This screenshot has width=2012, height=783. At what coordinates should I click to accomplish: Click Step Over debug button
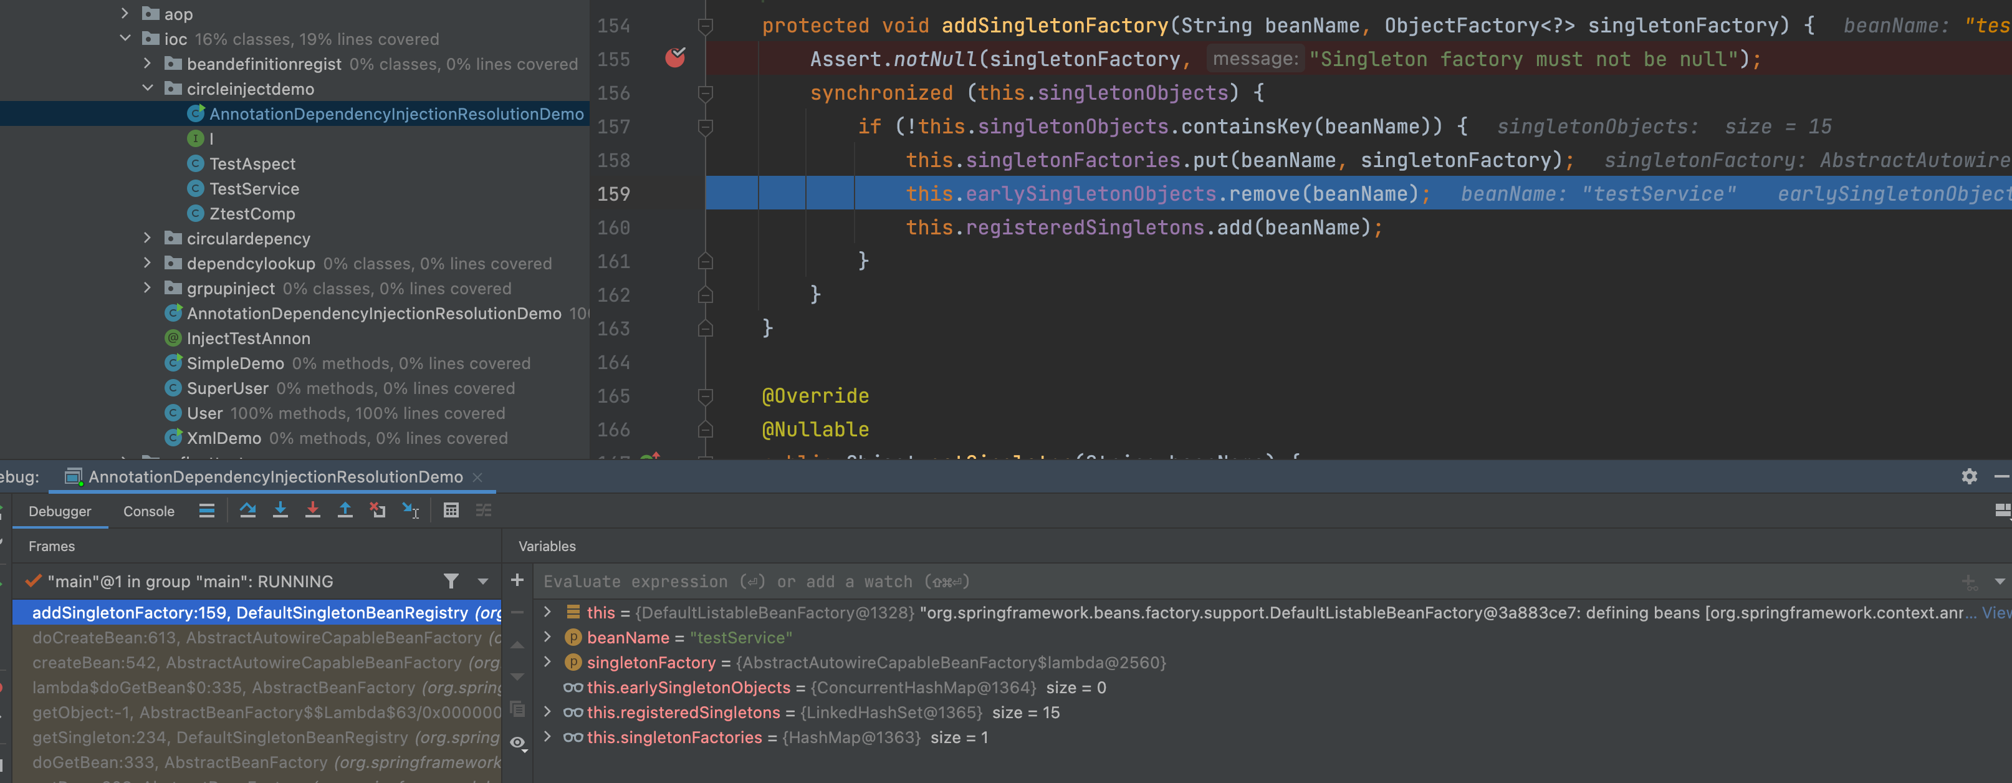(247, 511)
